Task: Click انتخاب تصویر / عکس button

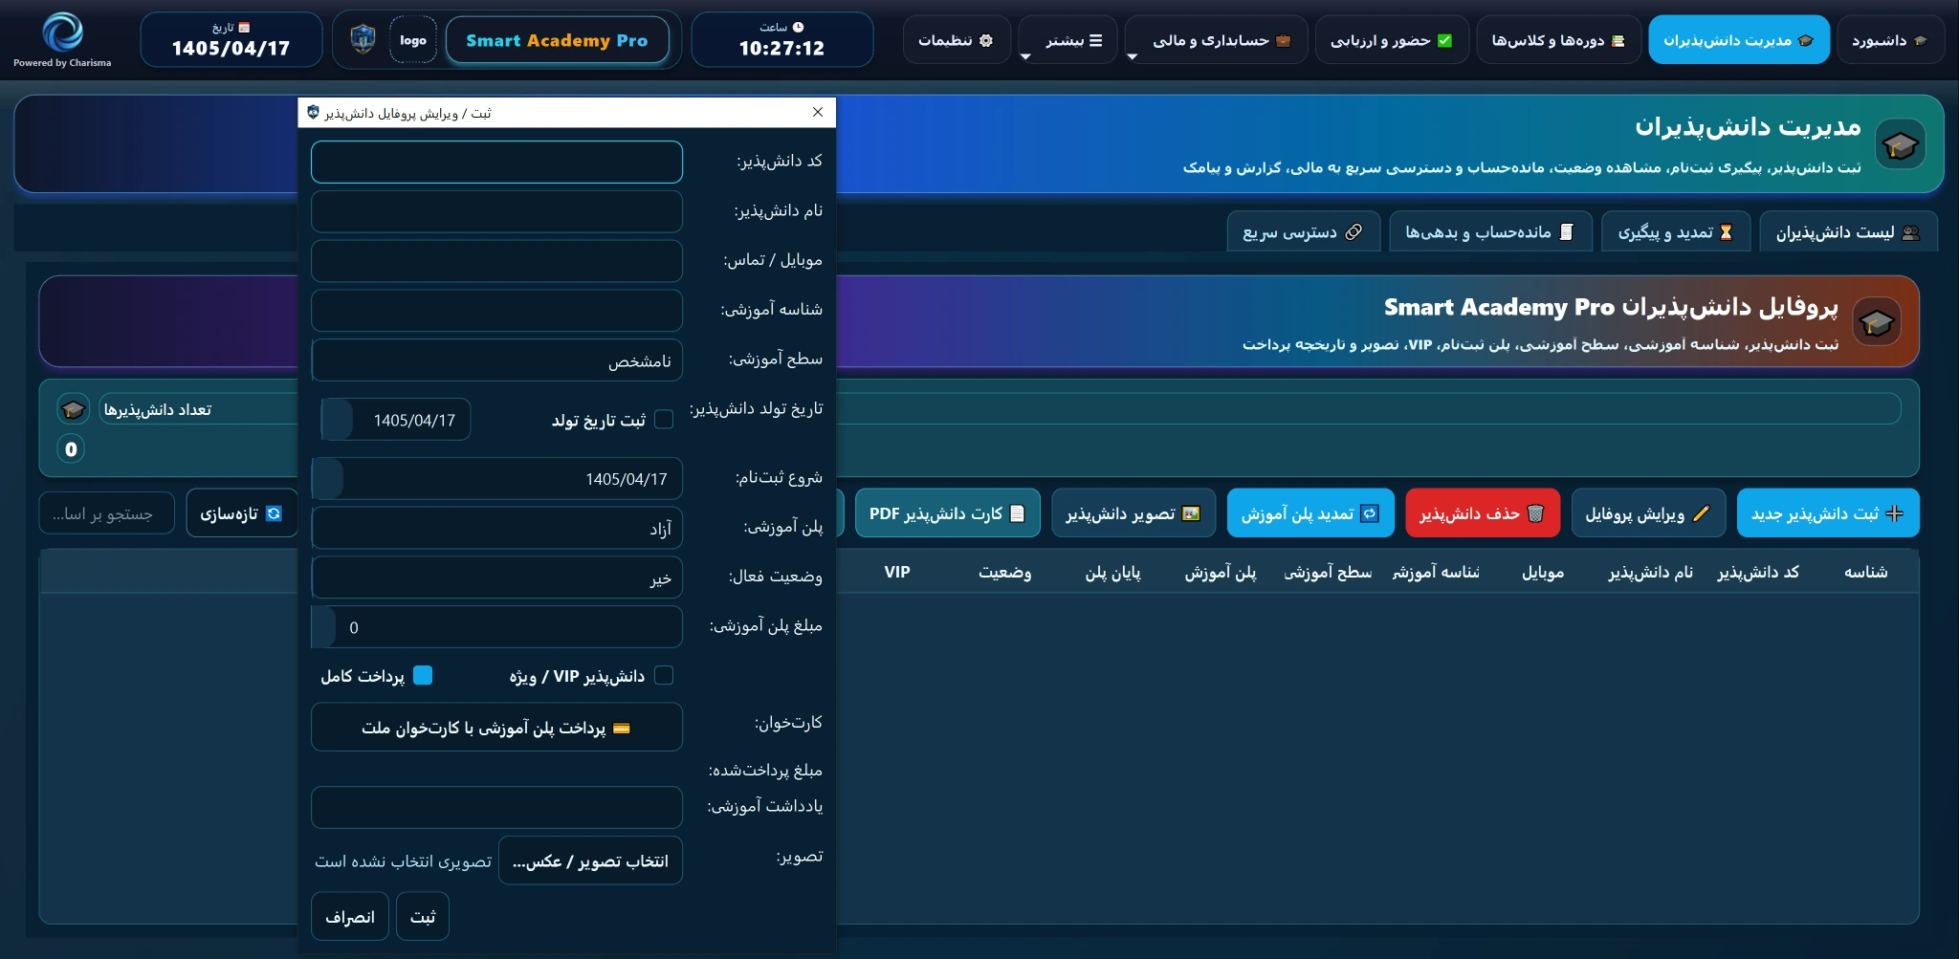Action: [590, 861]
